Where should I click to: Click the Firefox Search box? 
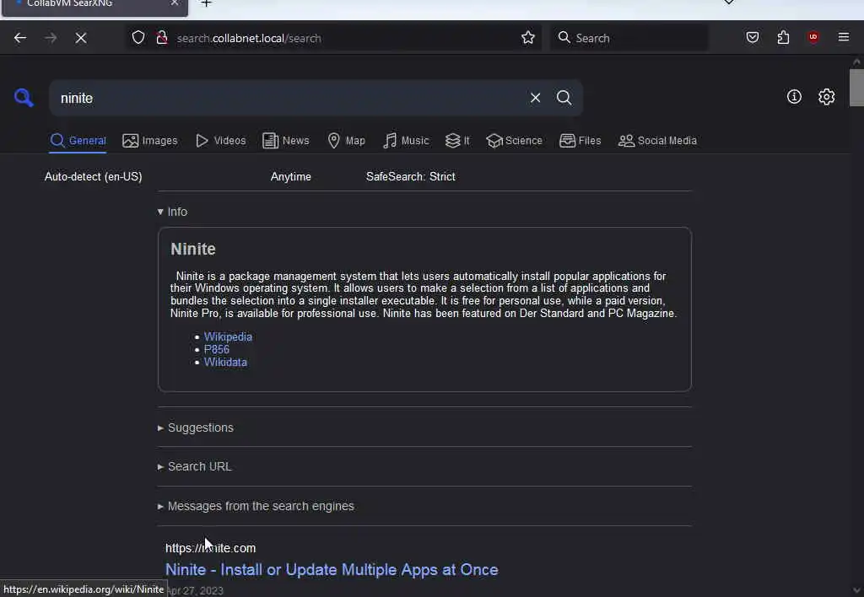click(x=629, y=37)
